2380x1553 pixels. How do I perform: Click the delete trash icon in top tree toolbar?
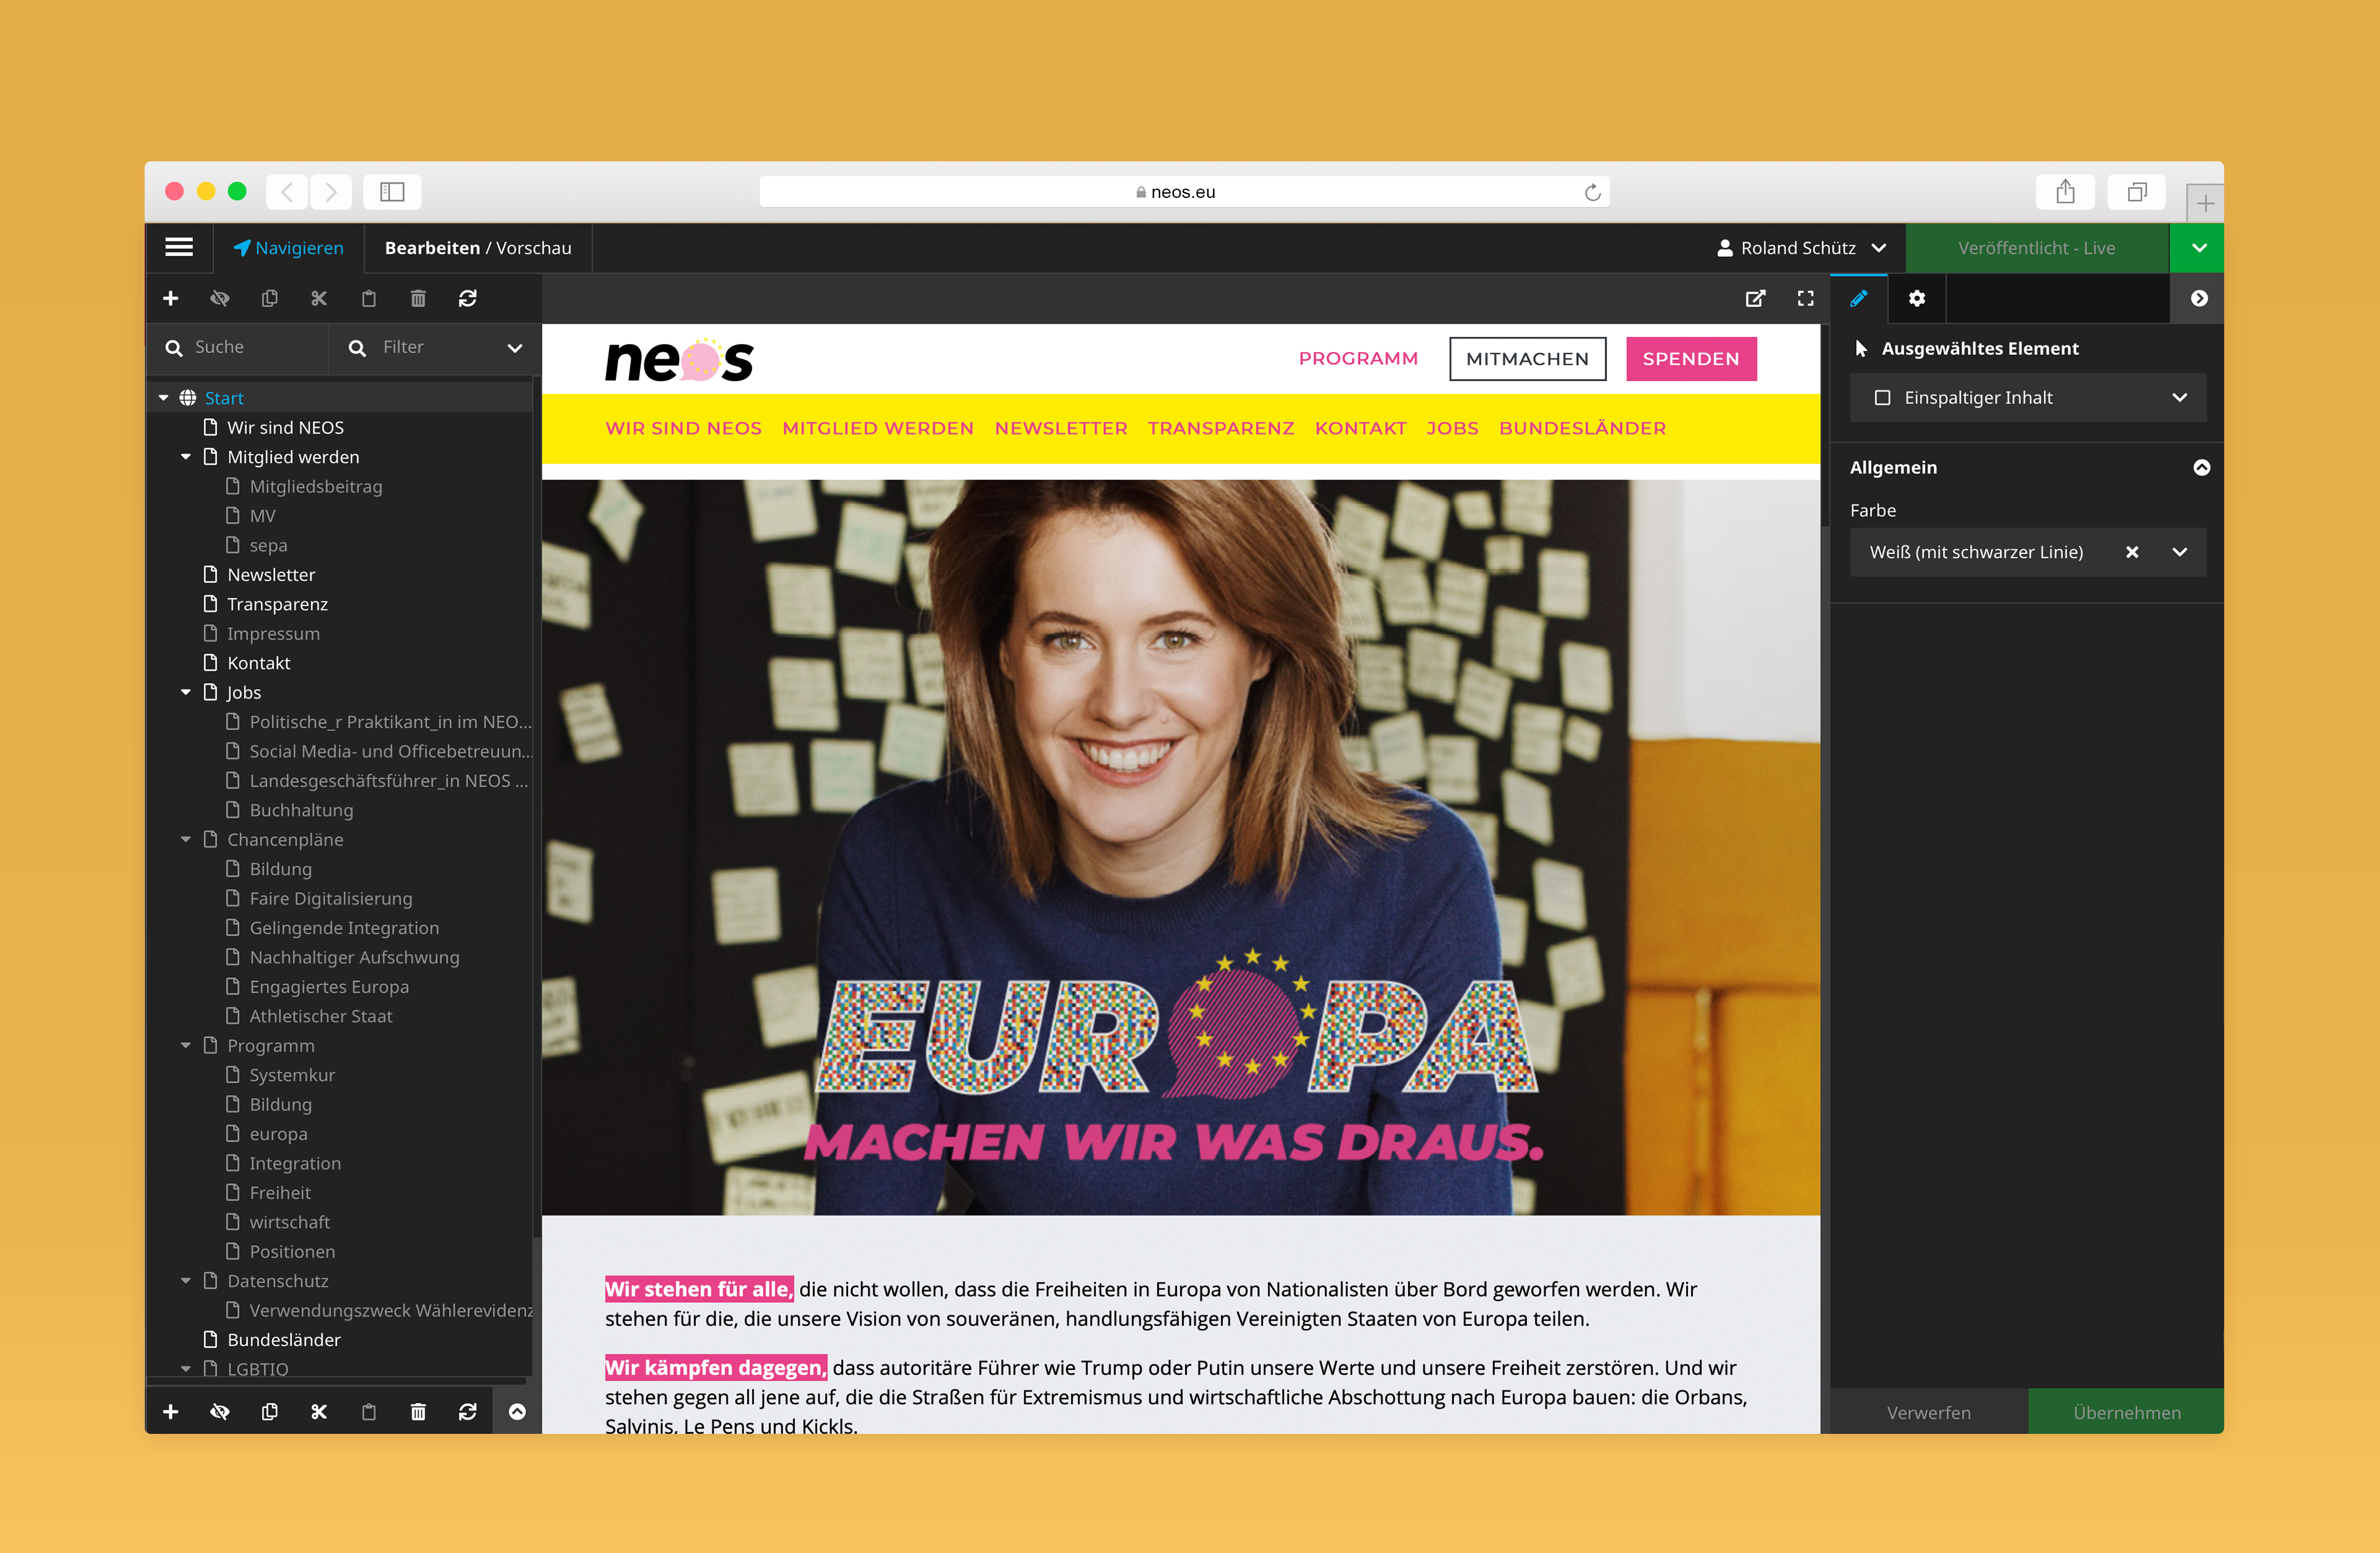tap(418, 298)
